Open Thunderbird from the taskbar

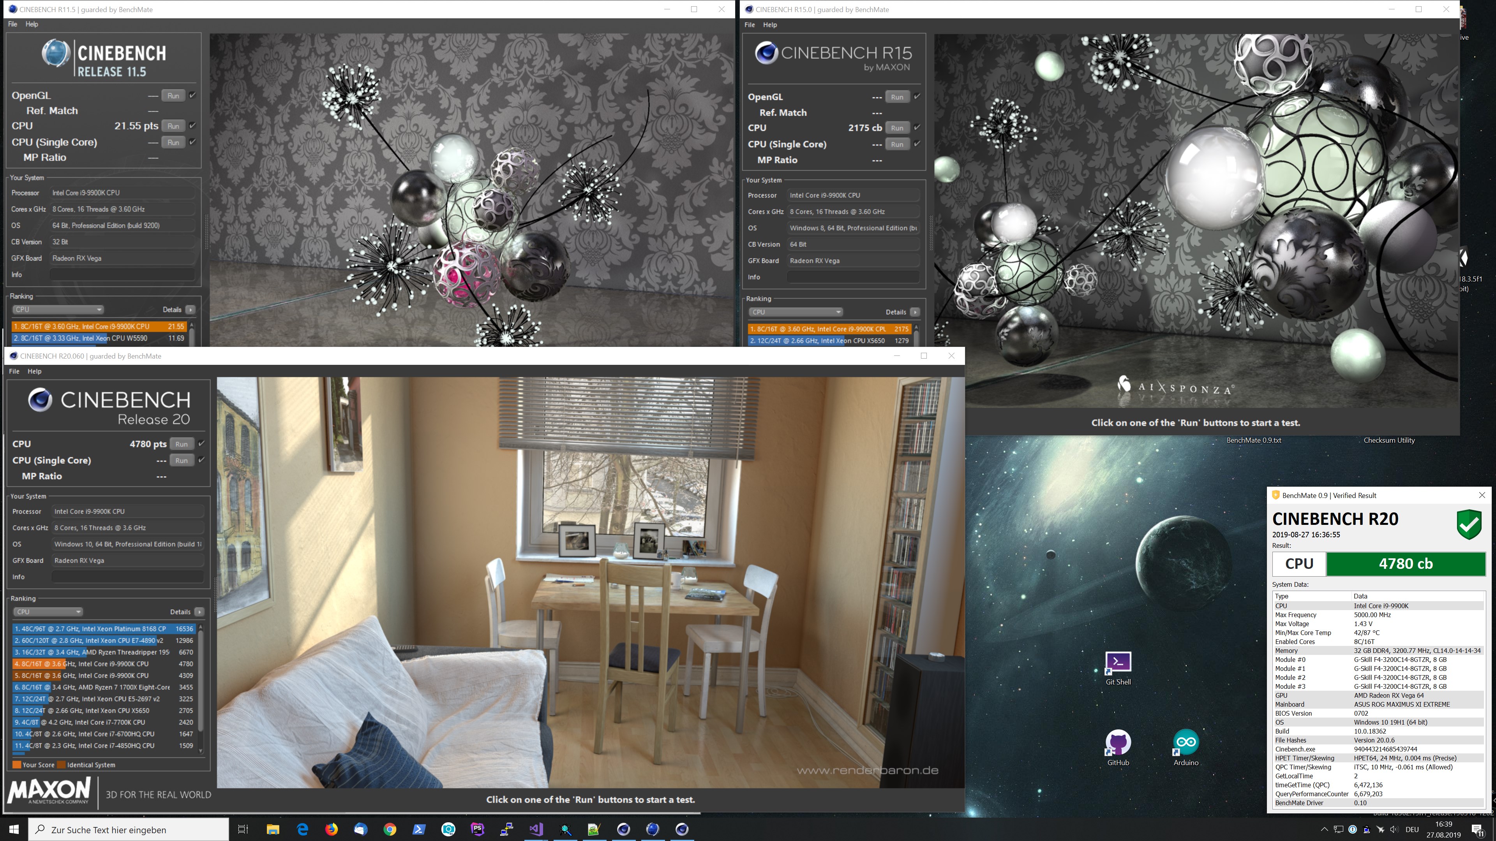pos(361,829)
